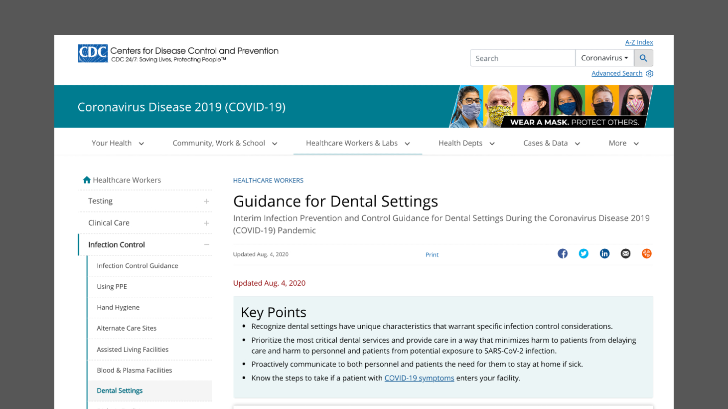Image resolution: width=728 pixels, height=409 pixels.
Task: Open the Cases & Data menu
Action: (x=551, y=143)
